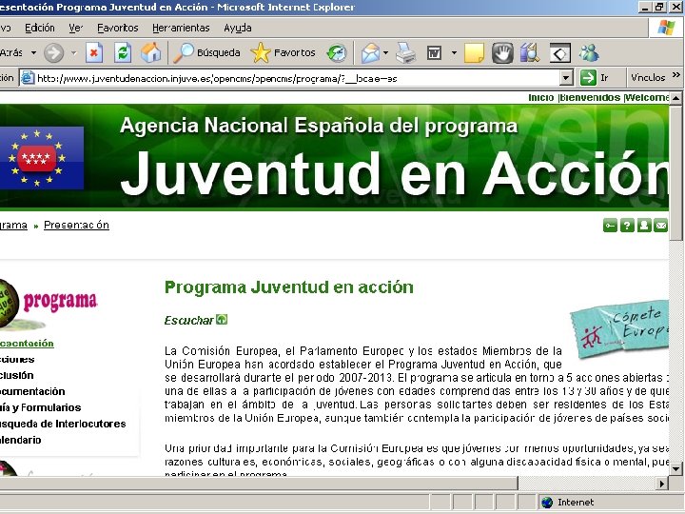
Task: Open the Messenger people icon
Action: [x=589, y=53]
